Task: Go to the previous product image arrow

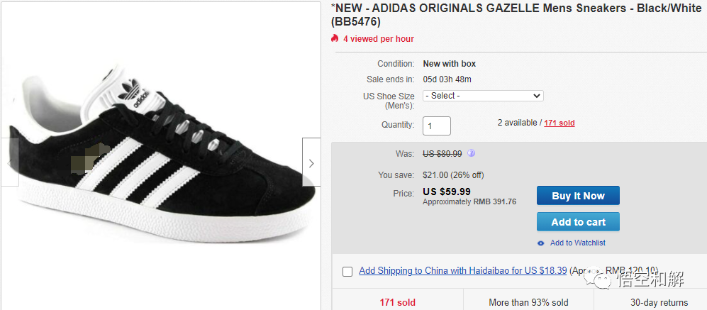Action: pos(9,162)
